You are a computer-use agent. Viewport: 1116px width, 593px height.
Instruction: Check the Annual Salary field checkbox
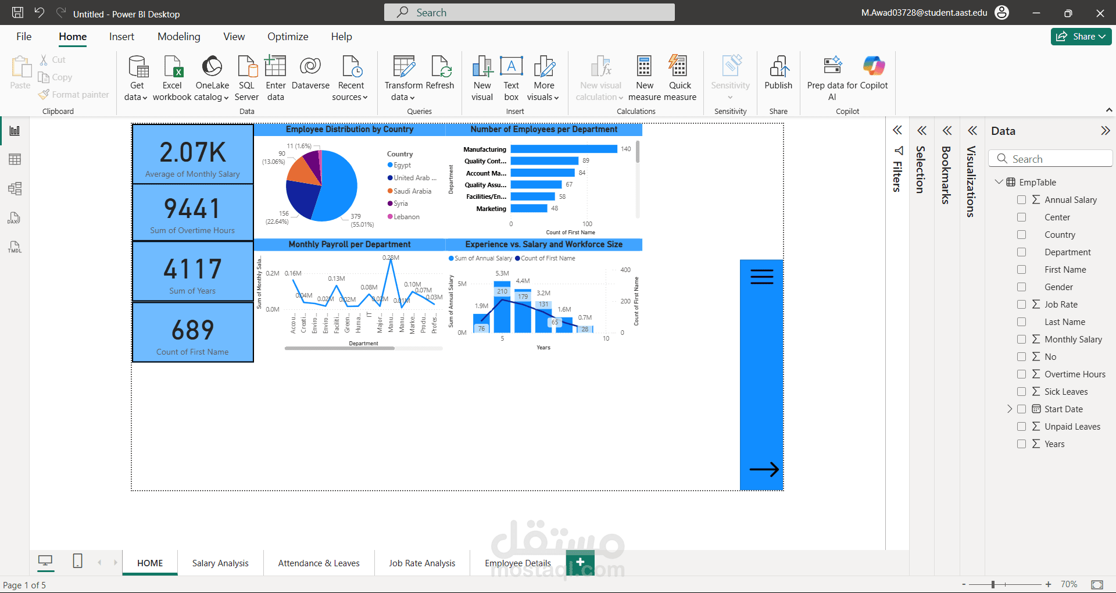coord(1021,200)
